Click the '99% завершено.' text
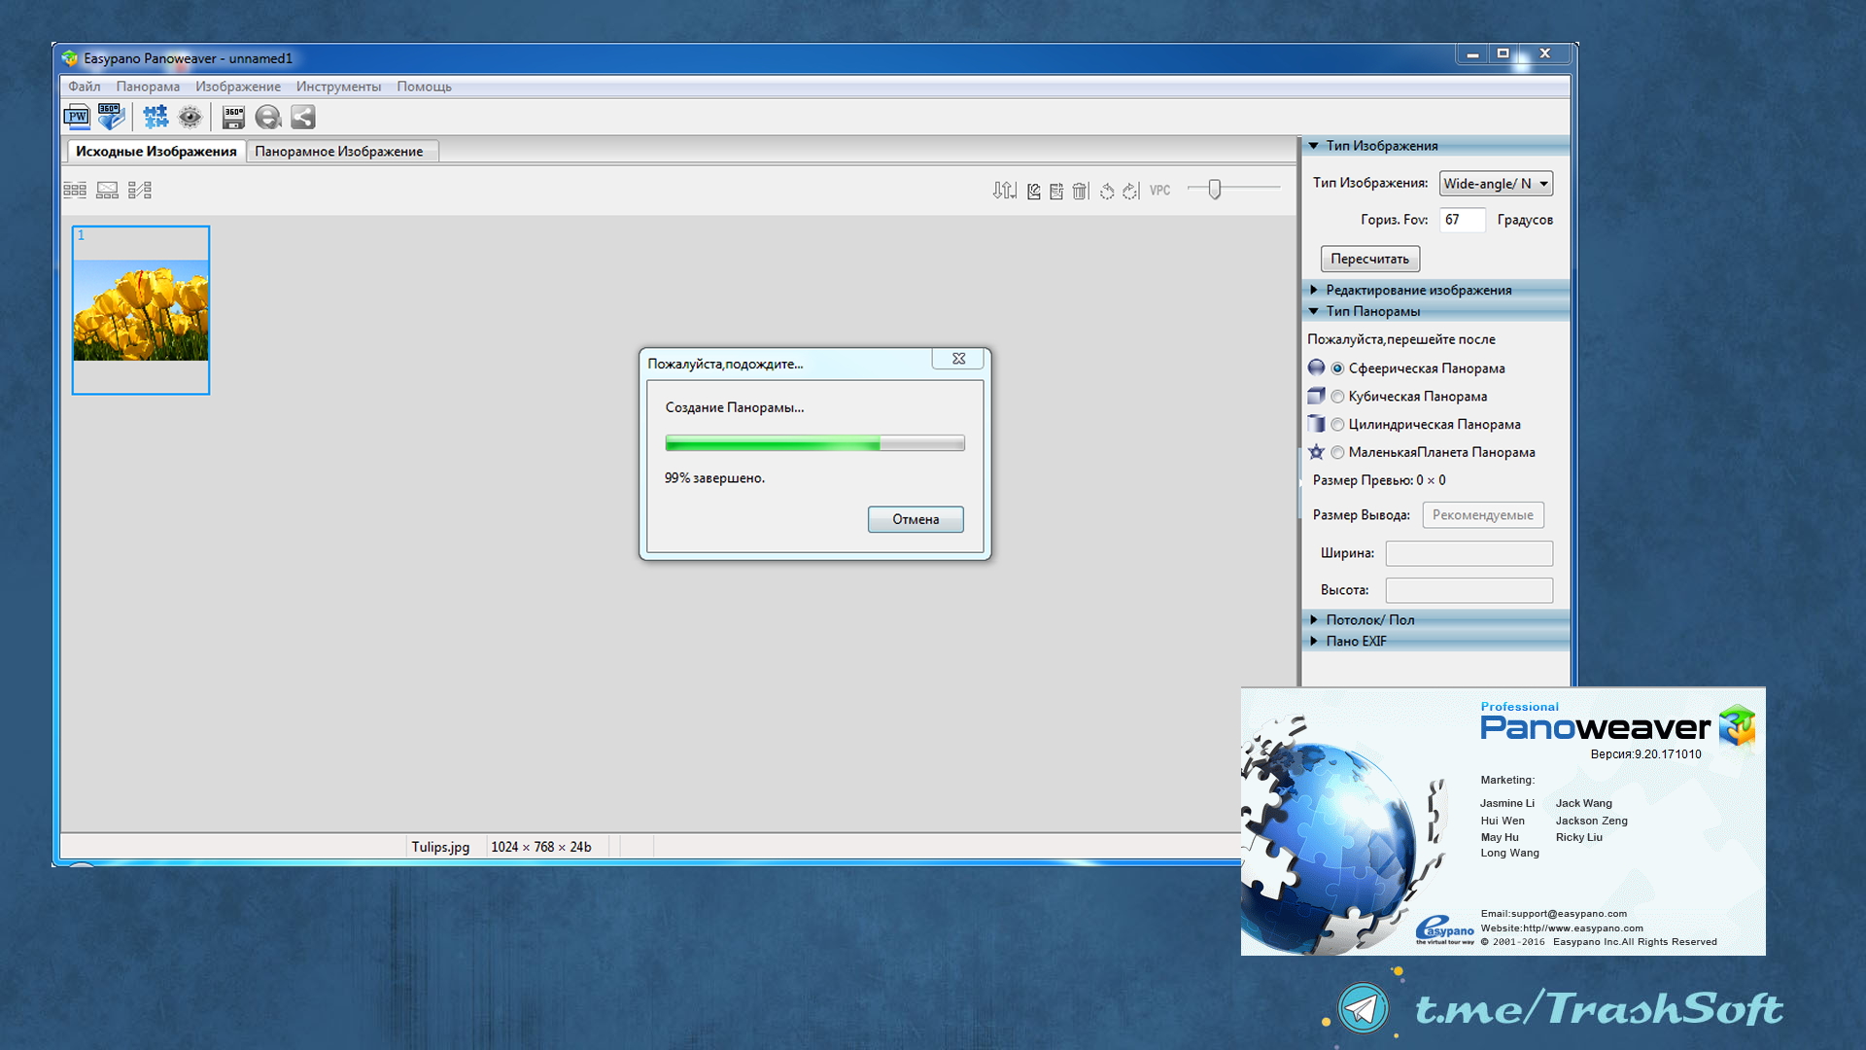 [714, 478]
